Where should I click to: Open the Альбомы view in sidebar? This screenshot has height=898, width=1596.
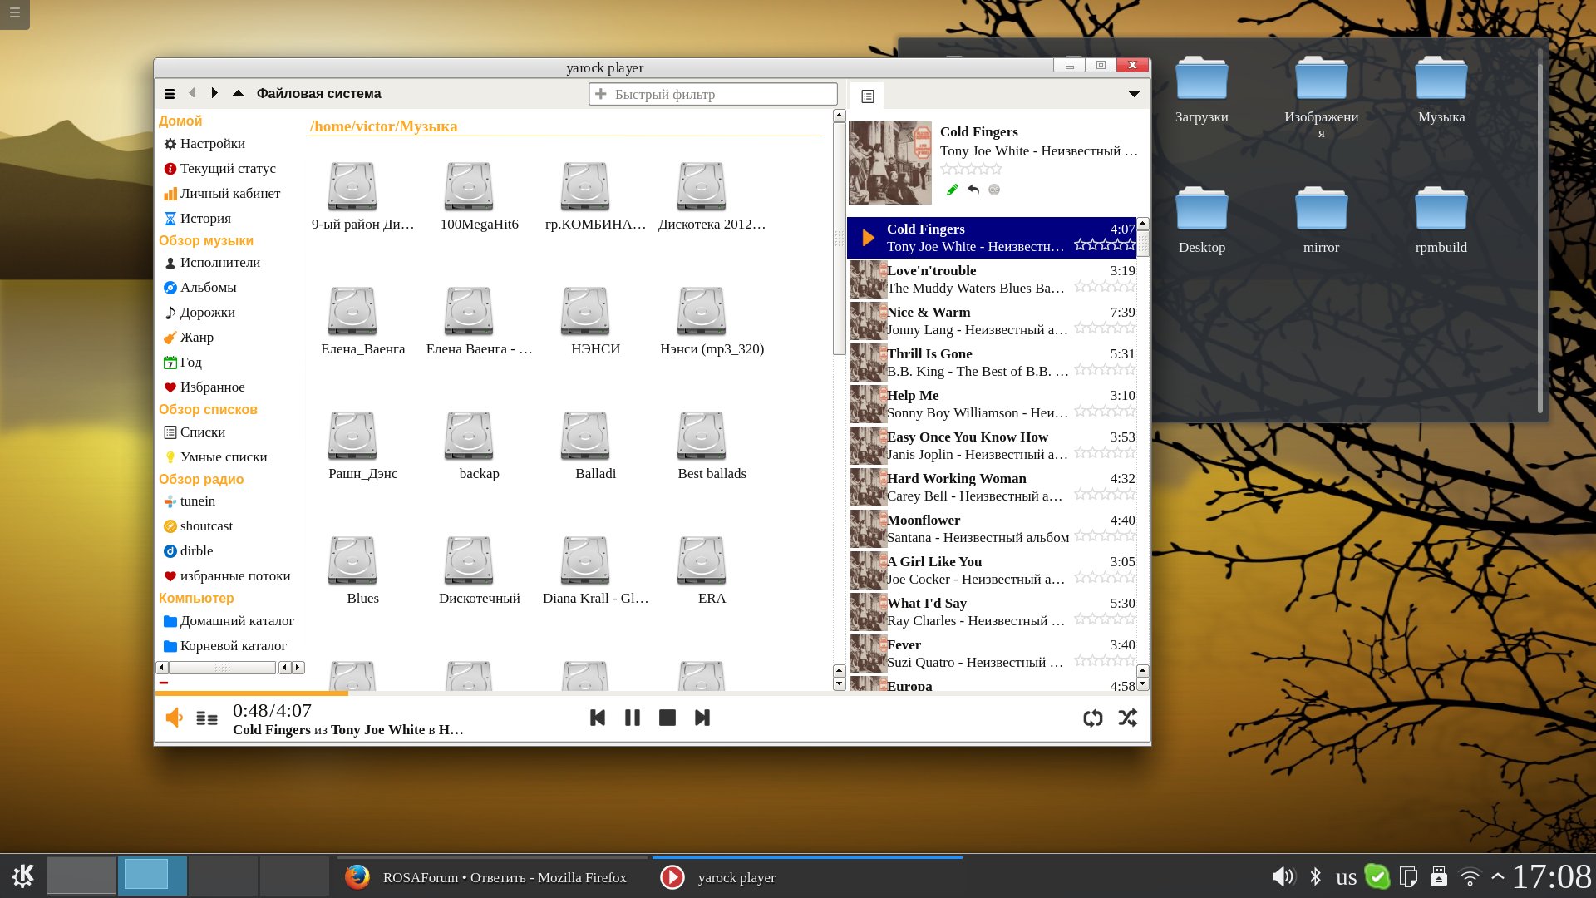(208, 287)
